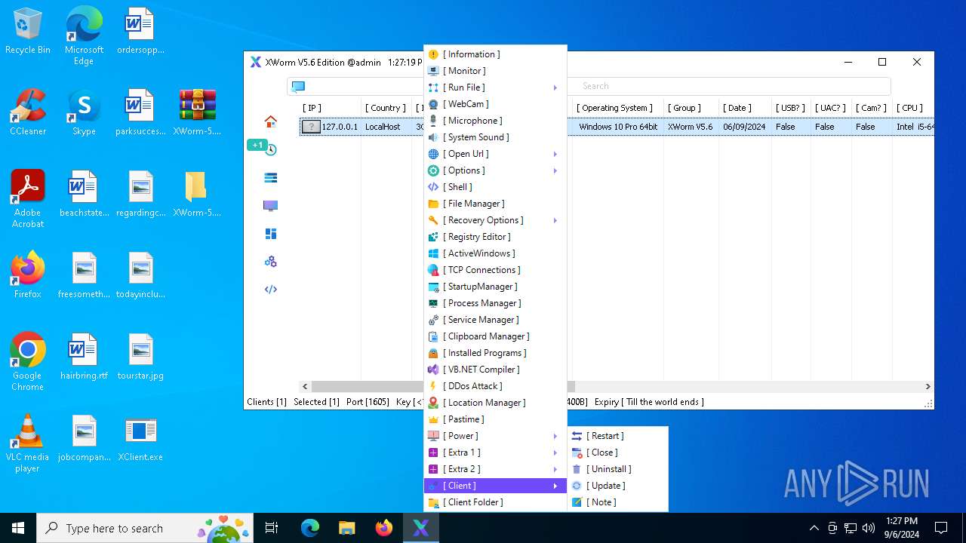966x543 pixels.
Task: Select the Skype desktop shortcut
Action: 84,112
